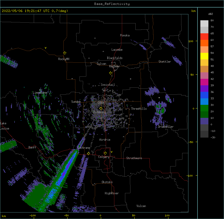Select the Sylvan label
Image resolution: width=224 pixels, height=219 pixels.
pyautogui.click(x=101, y=64)
